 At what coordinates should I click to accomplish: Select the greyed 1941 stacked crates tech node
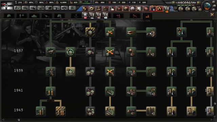pos(90,91)
